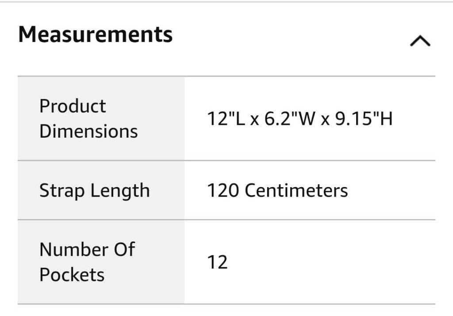Select the Product Dimensions label cell
Image resolution: width=453 pixels, height=316 pixels.
point(101,119)
